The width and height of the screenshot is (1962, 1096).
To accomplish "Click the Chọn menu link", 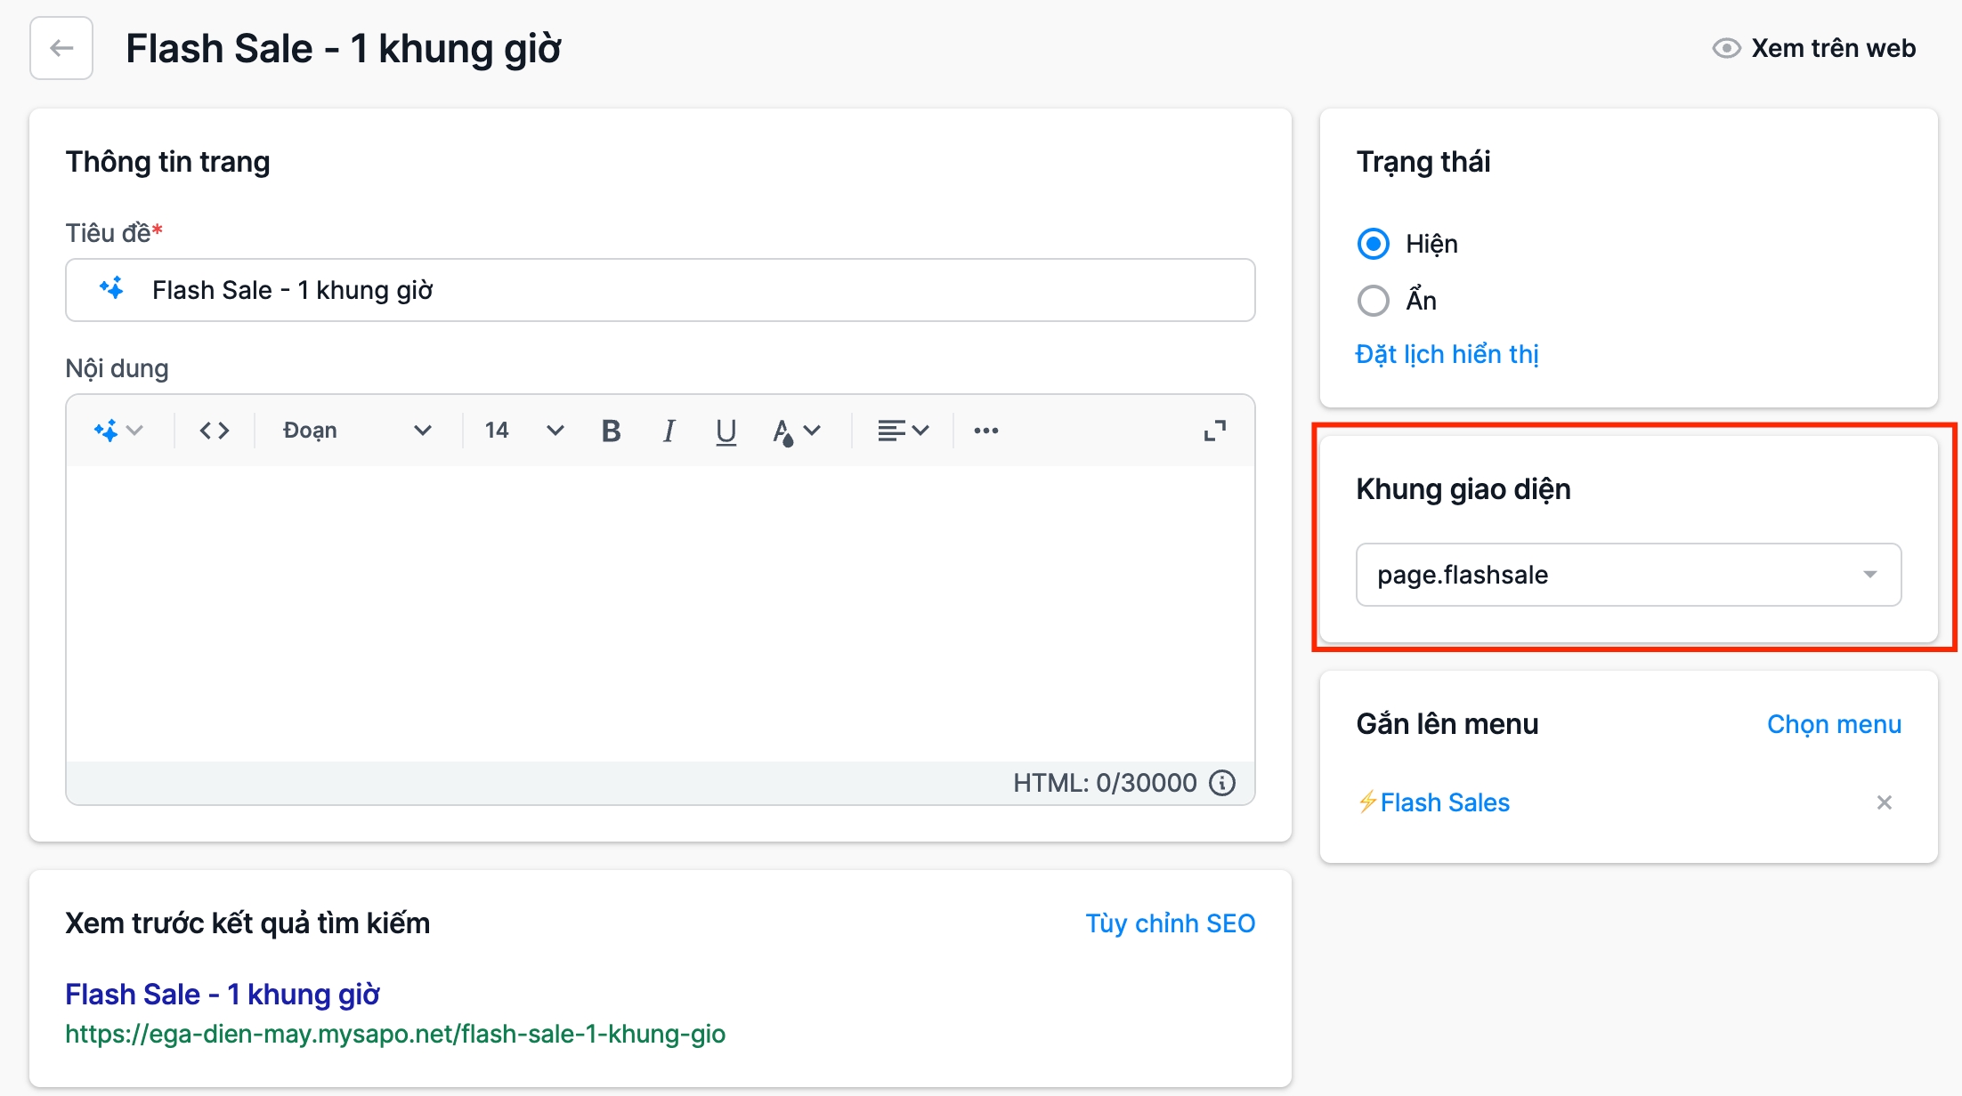I will [1833, 724].
